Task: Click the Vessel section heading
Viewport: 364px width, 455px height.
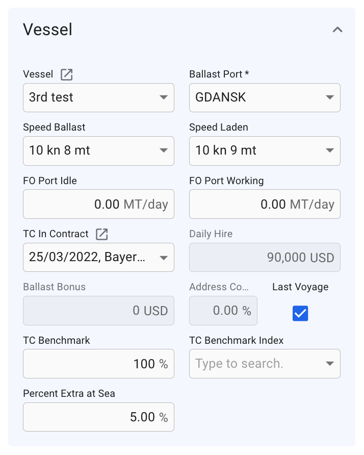Action: [x=48, y=30]
